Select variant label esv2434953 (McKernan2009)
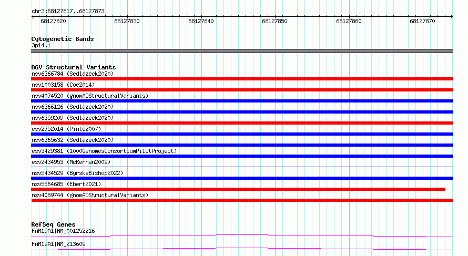The width and height of the screenshot is (468, 256). (71, 162)
